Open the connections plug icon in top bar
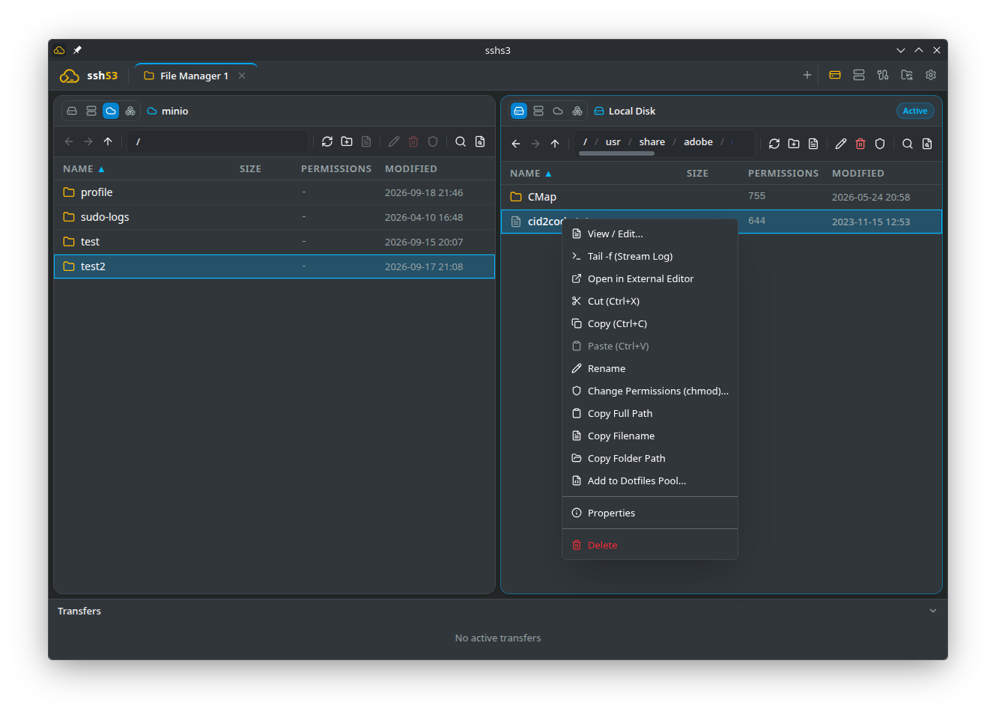The height and width of the screenshot is (717, 996). (x=883, y=75)
